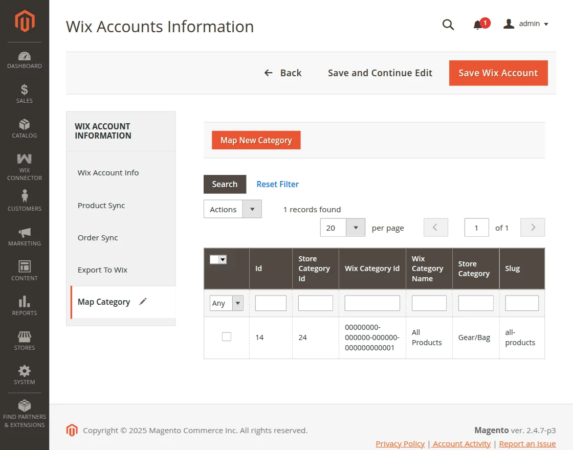The width and height of the screenshot is (573, 450).
Task: Click the Reset Filter link
Action: pos(278,184)
